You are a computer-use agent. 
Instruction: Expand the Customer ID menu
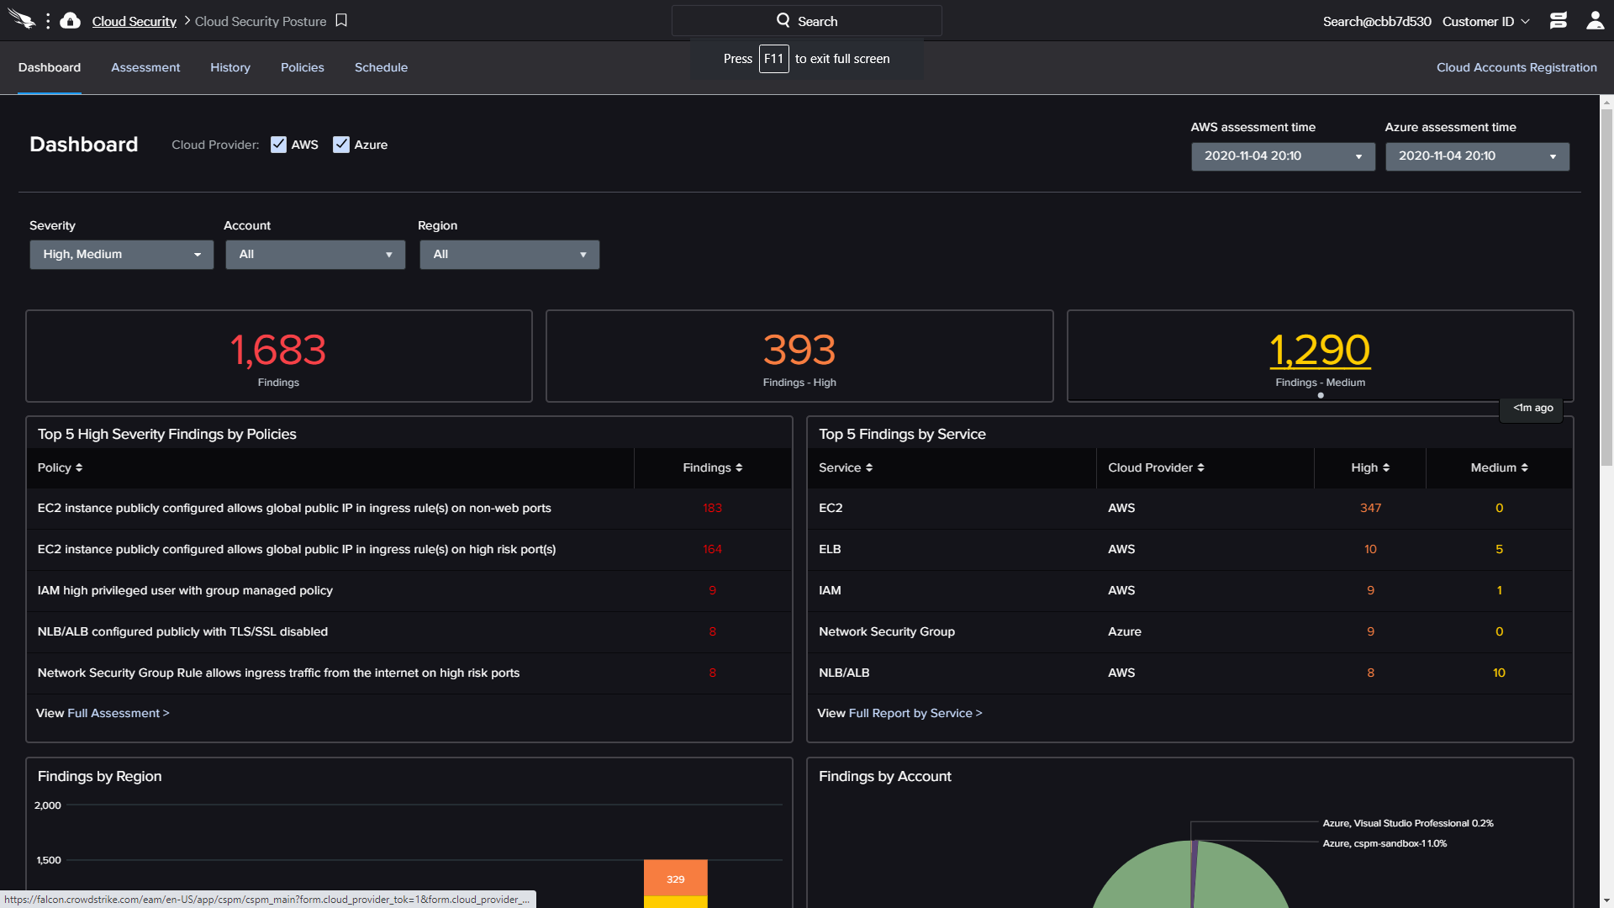coord(1485,21)
